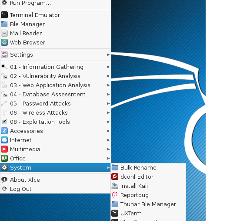
Task: Expand 01 - Information Gathering submenu arrow
Action: click(x=108, y=67)
